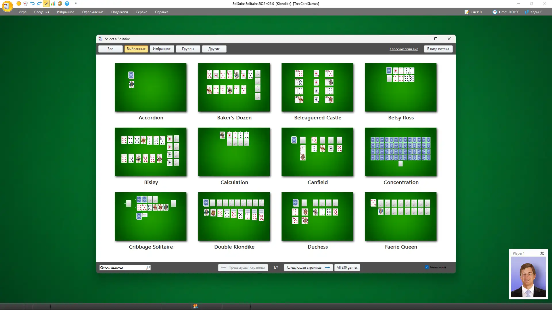Click the Следующая страница button
Screen dimensions: 552x310
tap(308, 268)
